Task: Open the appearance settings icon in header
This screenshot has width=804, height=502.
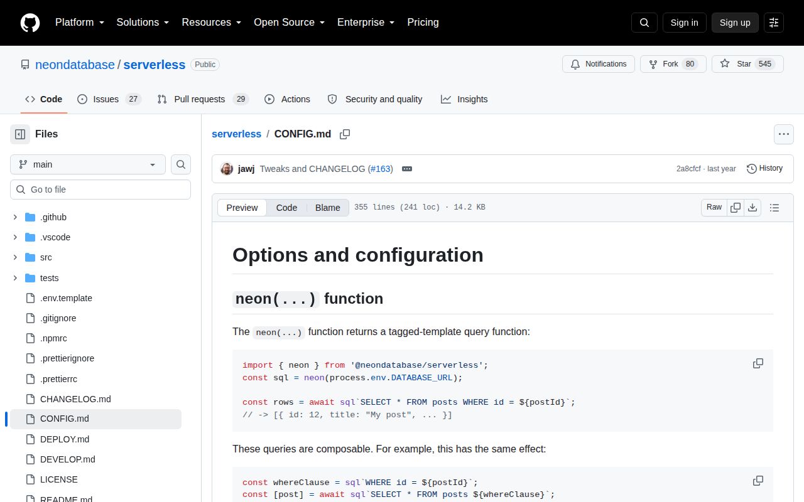Action: 774,23
